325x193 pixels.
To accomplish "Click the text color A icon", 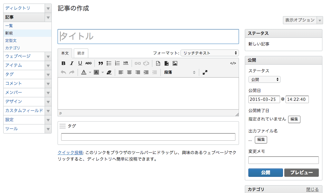I will point(84,72).
